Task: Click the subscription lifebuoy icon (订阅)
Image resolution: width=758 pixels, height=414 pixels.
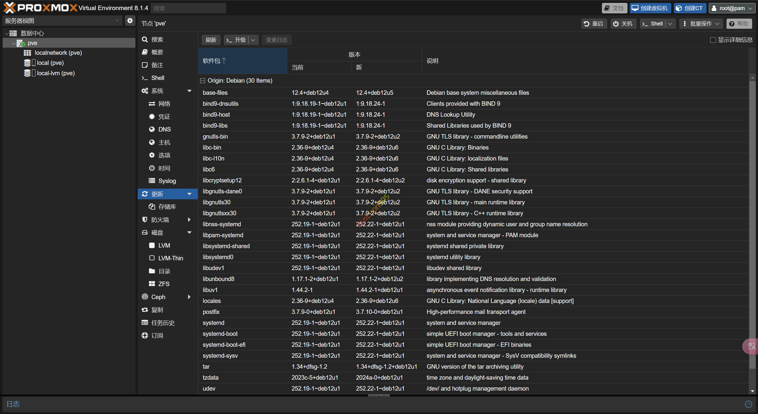Action: point(145,336)
